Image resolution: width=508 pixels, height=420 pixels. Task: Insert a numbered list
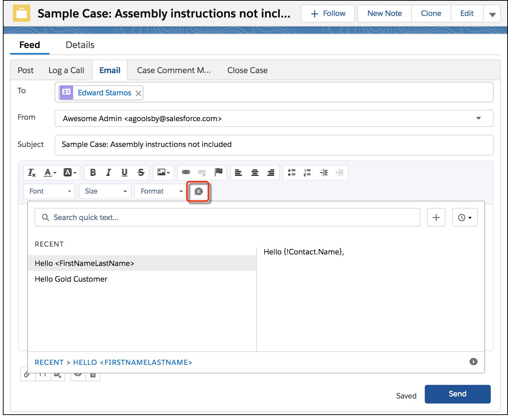point(307,173)
